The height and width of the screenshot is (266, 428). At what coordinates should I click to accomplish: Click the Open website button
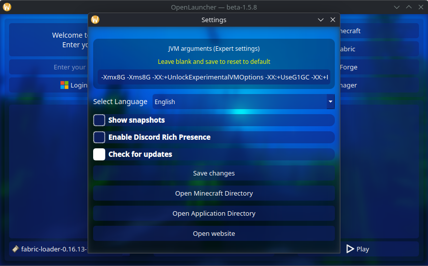pyautogui.click(x=213, y=234)
